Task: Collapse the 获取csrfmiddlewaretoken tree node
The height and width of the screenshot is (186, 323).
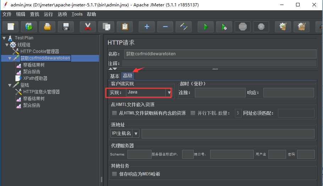Action: [x=10, y=58]
